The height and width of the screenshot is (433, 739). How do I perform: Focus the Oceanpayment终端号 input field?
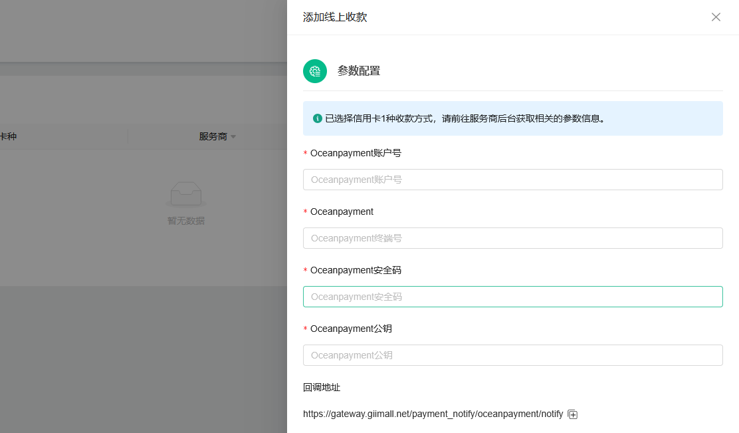(x=512, y=238)
